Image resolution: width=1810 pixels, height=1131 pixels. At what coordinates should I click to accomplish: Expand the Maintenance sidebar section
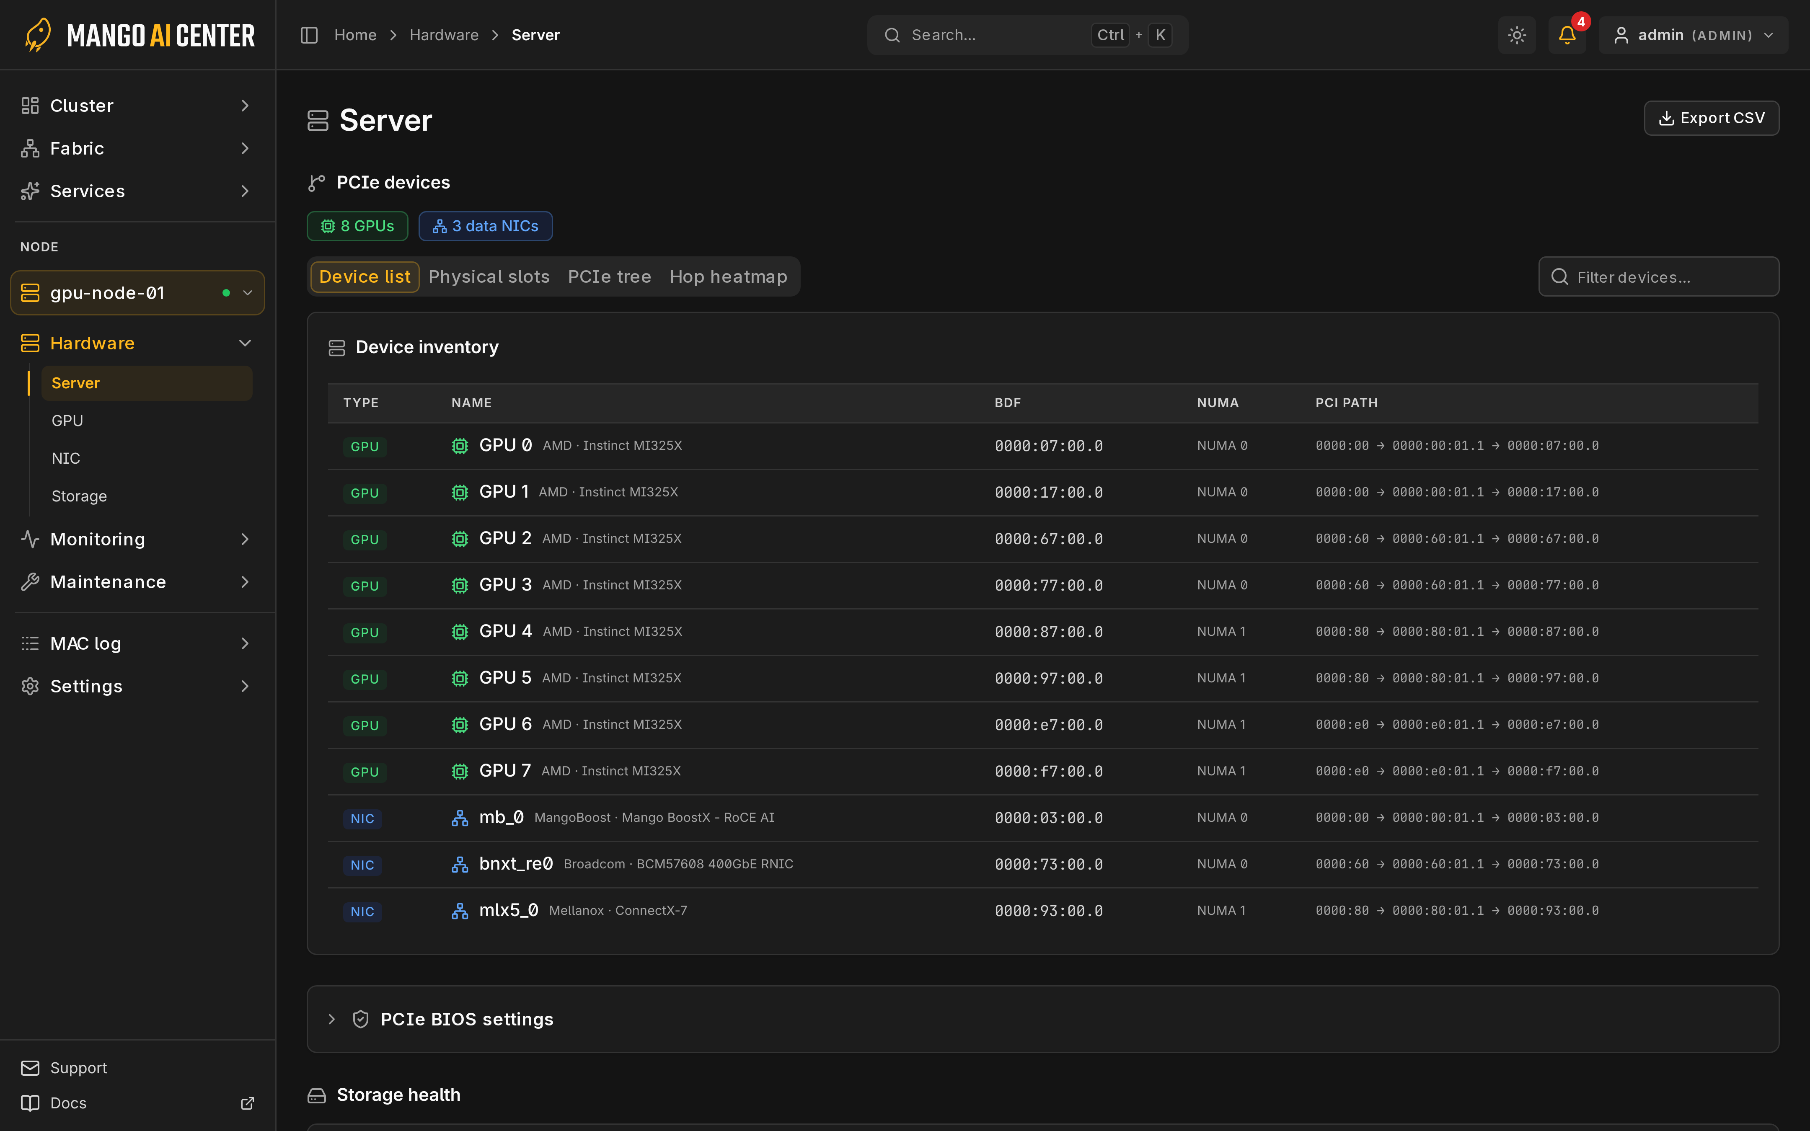coord(137,581)
